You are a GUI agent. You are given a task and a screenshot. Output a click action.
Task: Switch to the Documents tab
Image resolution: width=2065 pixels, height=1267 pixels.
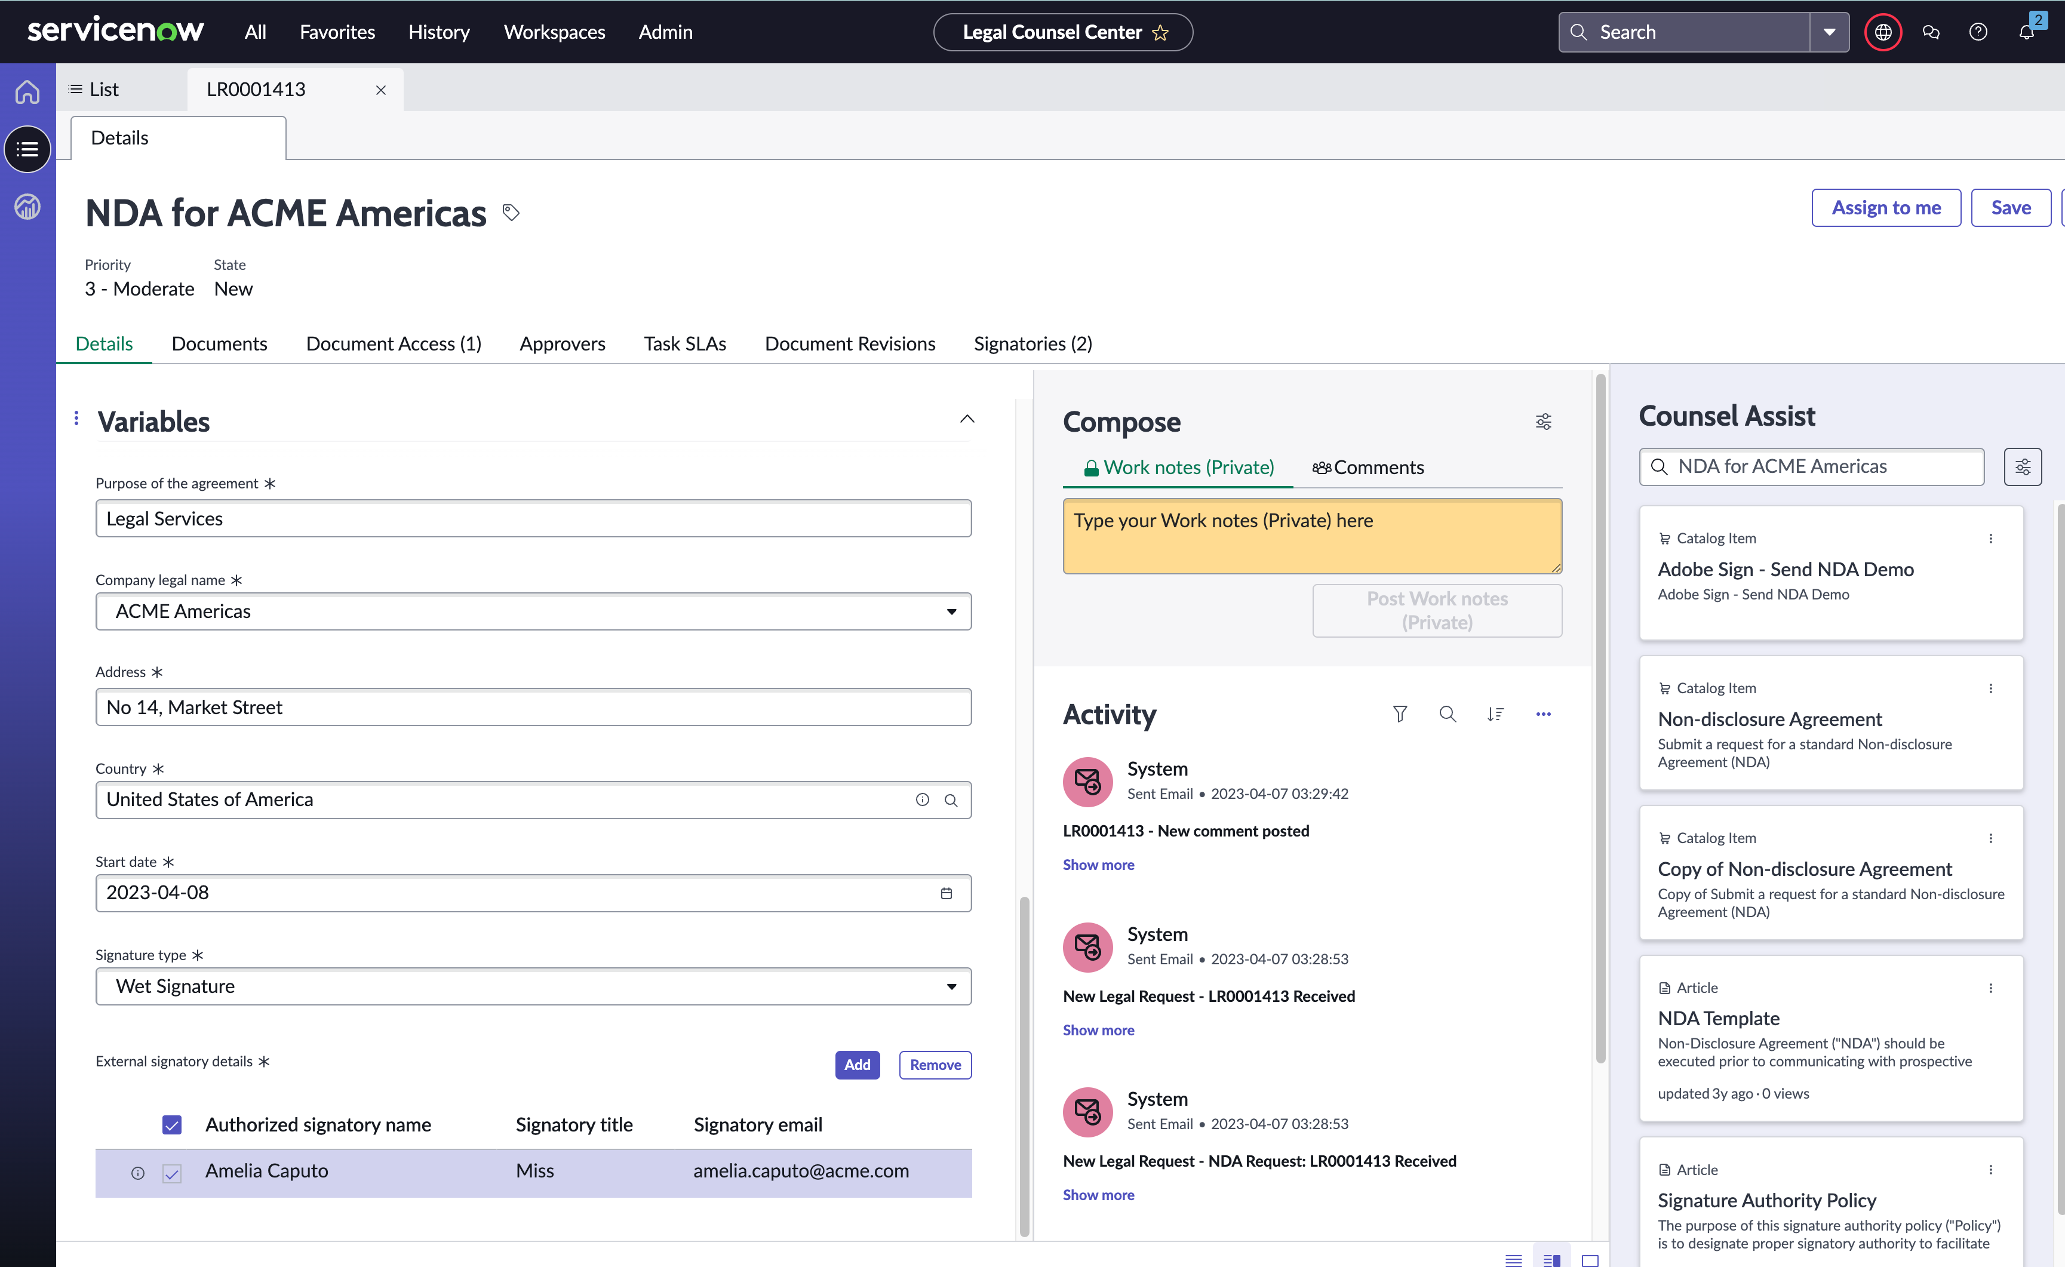pyautogui.click(x=220, y=343)
